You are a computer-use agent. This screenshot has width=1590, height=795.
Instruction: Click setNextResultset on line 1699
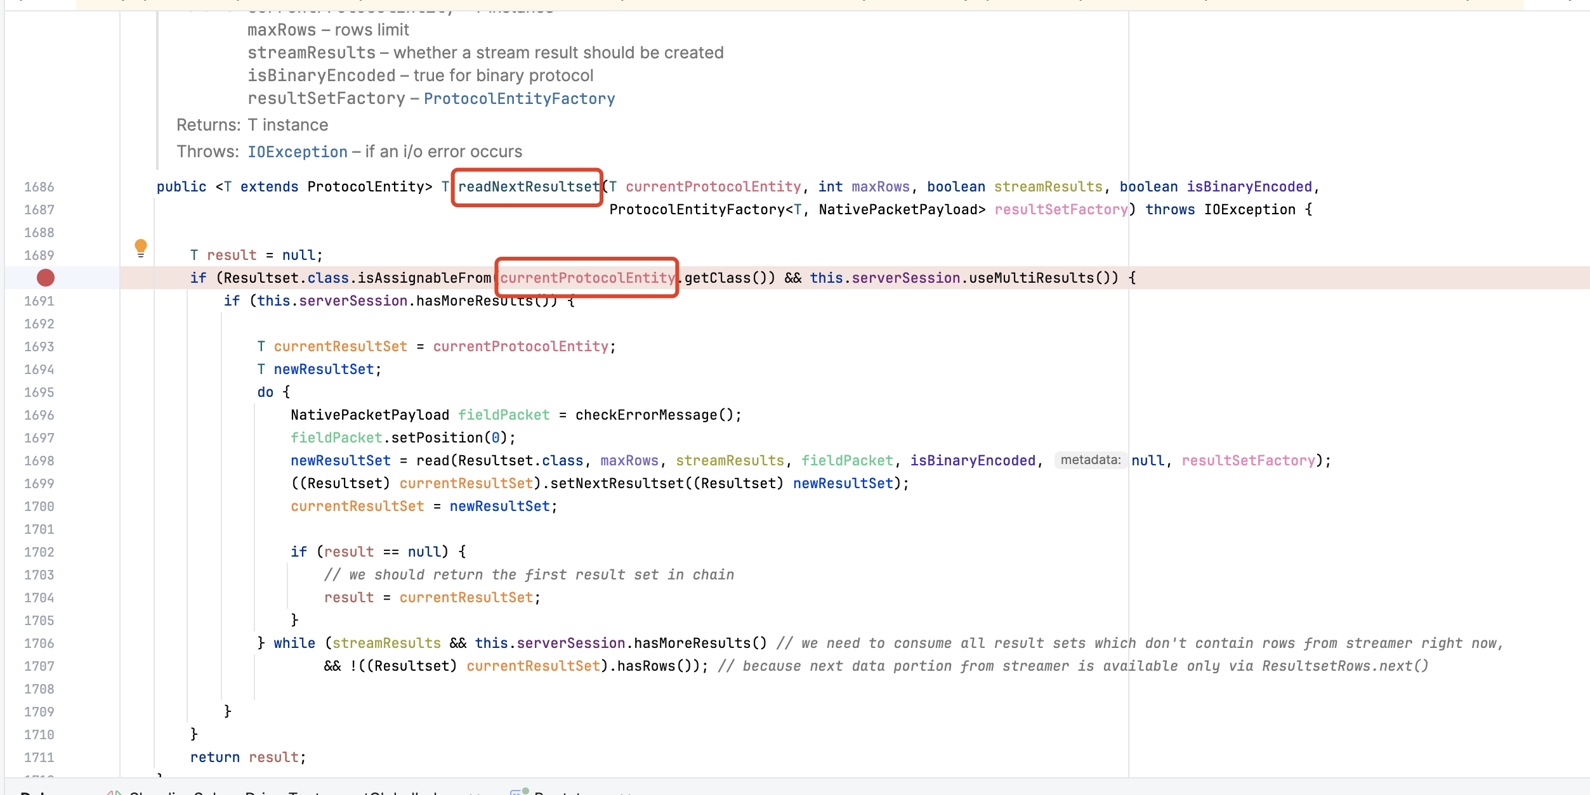pos(617,484)
